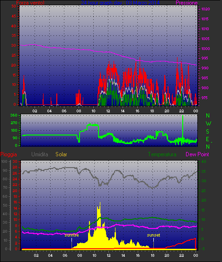This screenshot has height=262, width=222.
Task: Click the 50 wind speed axis value
Action: coord(14,6)
